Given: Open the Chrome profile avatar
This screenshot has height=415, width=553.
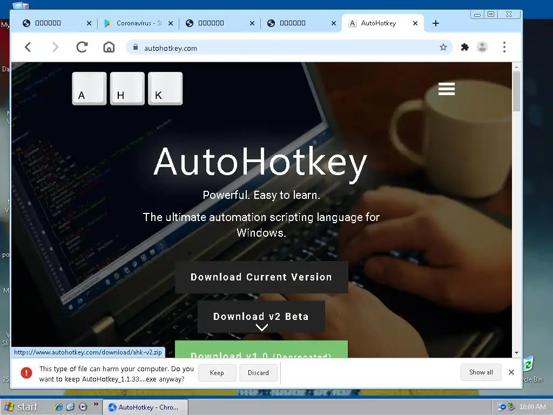Looking at the screenshot, I should [482, 47].
